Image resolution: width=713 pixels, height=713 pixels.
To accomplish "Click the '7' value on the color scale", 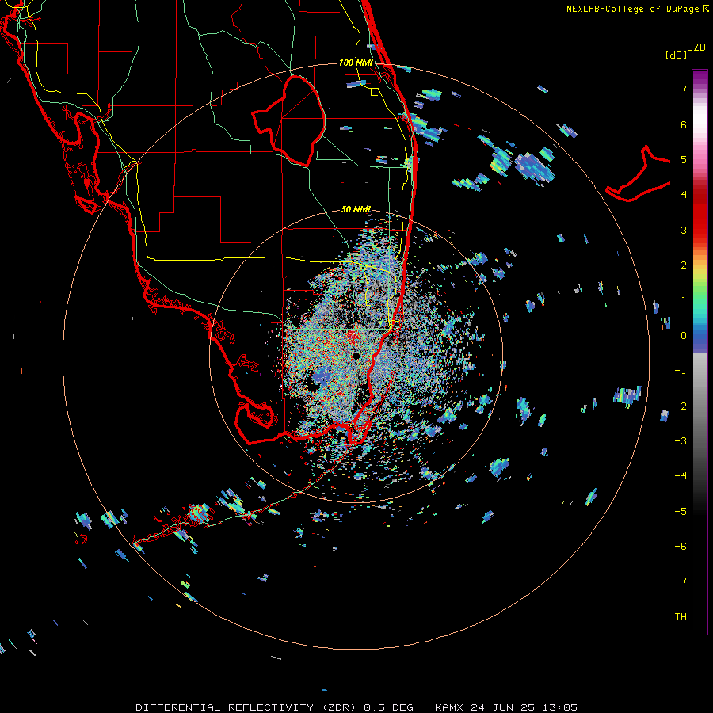I will 684,89.
